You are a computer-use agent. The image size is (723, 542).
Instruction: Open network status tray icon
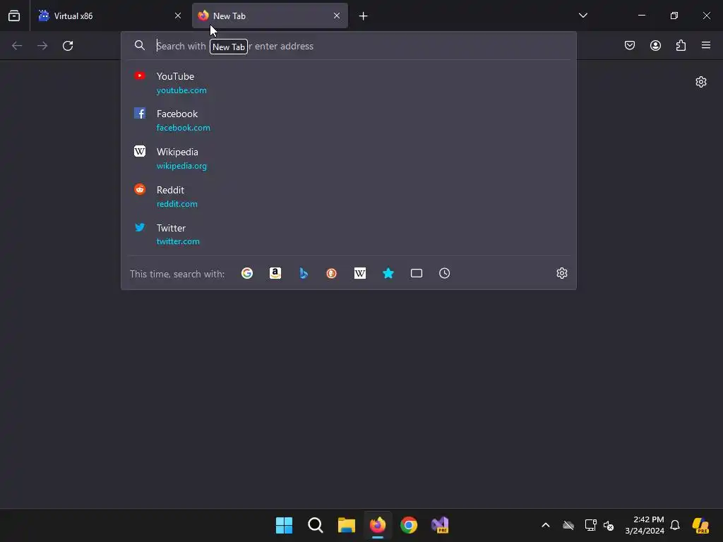(x=590, y=525)
